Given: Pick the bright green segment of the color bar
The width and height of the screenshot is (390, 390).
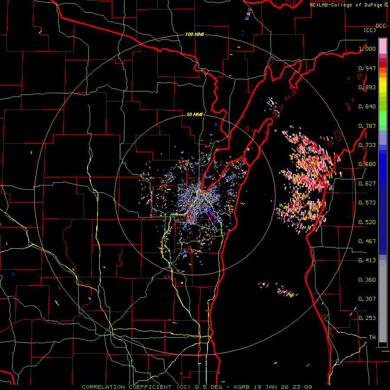Looking at the screenshot, I should tap(383, 118).
